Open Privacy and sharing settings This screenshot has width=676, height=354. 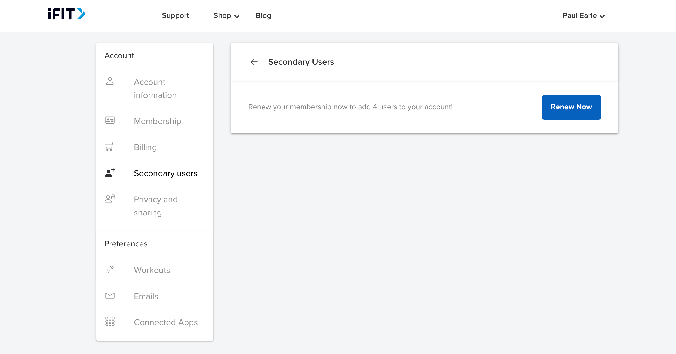pos(156,206)
